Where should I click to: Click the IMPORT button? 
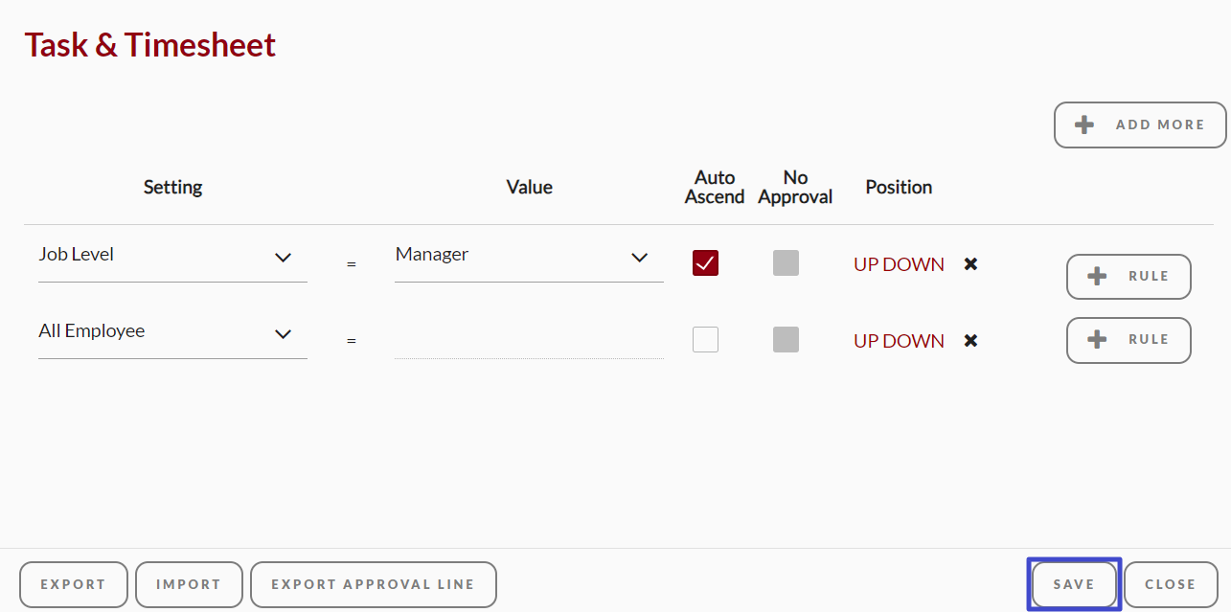coord(189,584)
